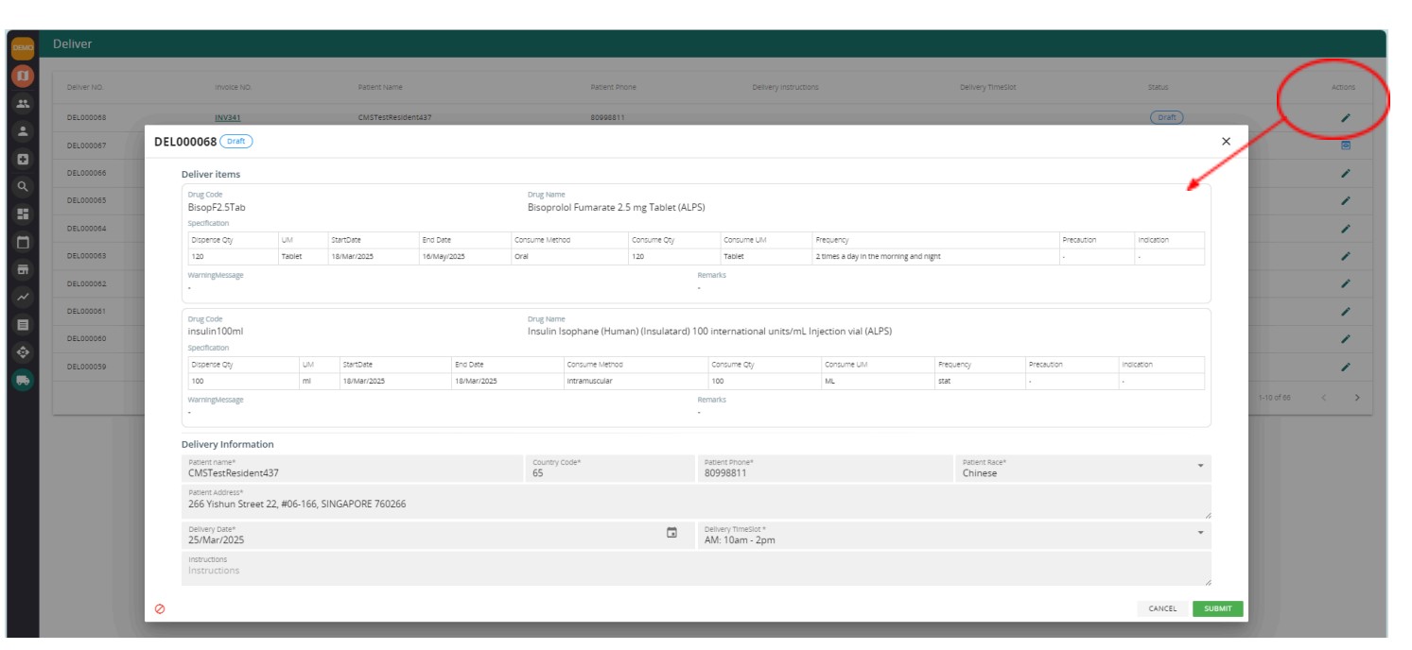
Task: Go to next page of deliveries
Action: click(1357, 398)
